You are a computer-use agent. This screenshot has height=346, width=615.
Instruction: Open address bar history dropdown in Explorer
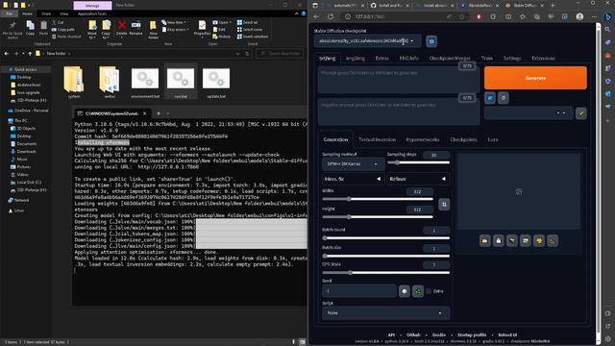point(237,54)
